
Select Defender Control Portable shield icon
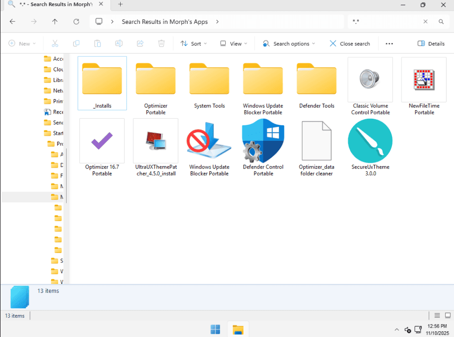pos(263,140)
